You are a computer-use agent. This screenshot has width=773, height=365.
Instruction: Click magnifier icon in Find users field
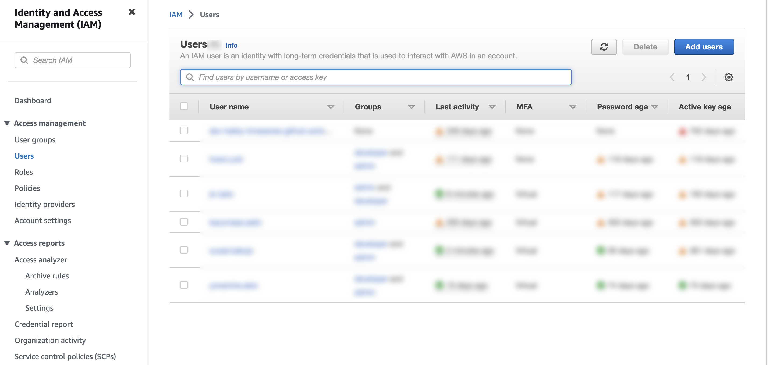[190, 77]
